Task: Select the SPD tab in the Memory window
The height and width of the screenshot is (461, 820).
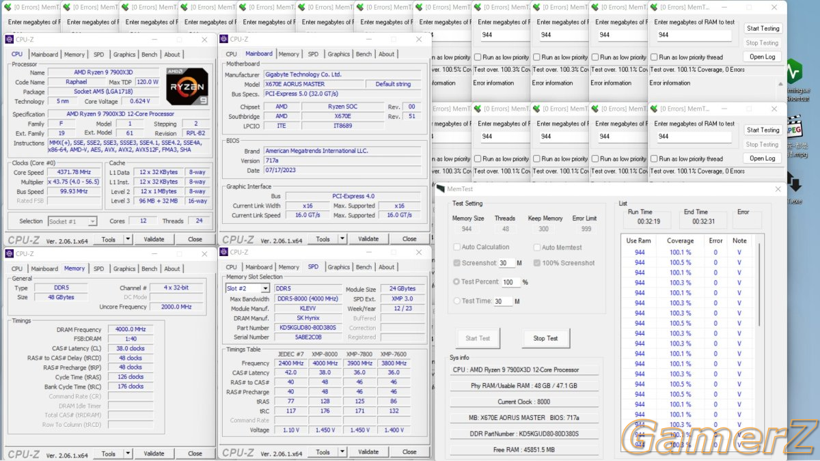Action: 99,268
